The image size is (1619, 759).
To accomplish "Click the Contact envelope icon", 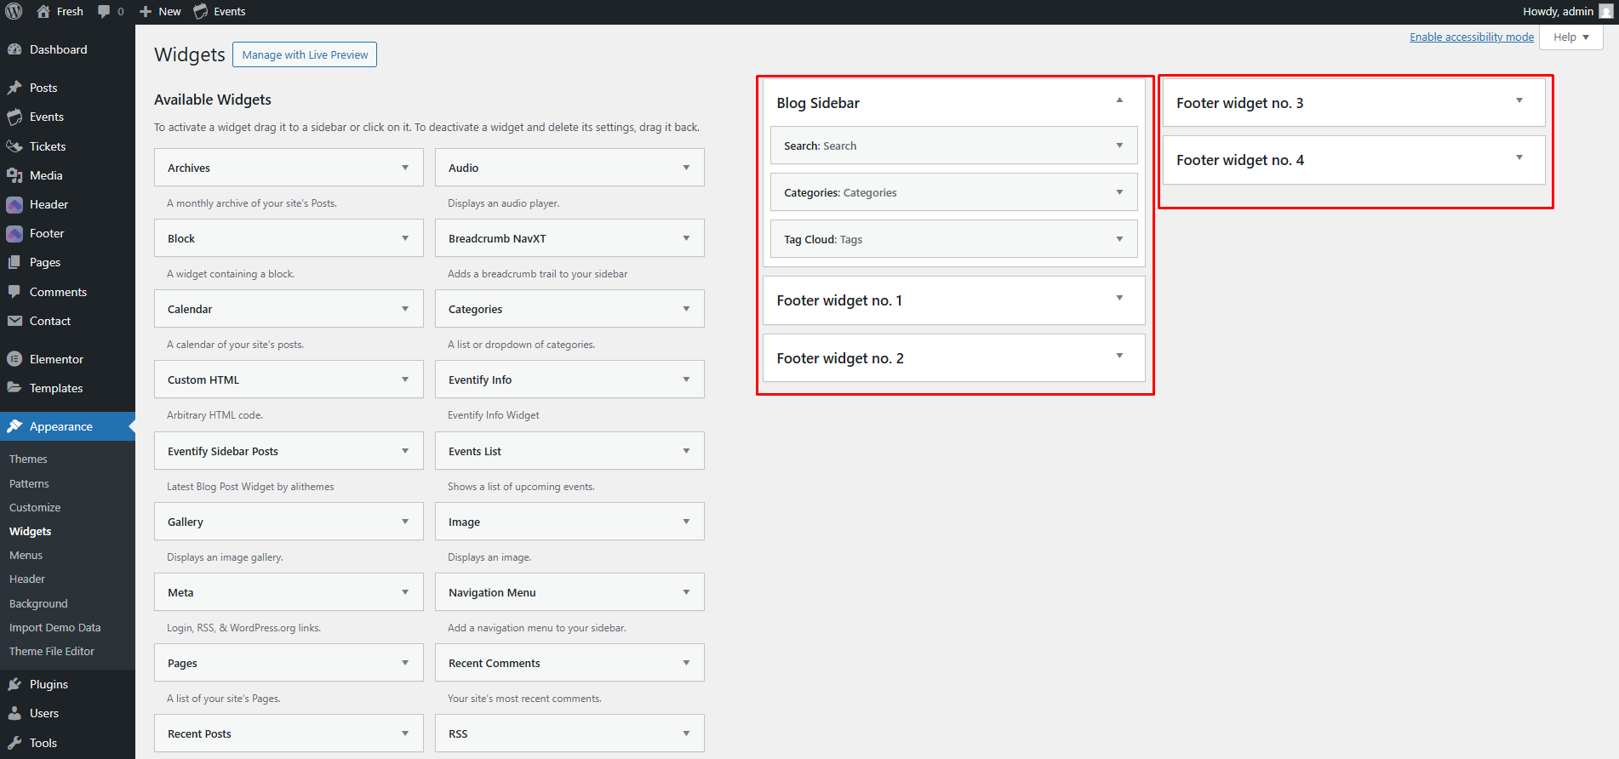I will click(x=14, y=321).
